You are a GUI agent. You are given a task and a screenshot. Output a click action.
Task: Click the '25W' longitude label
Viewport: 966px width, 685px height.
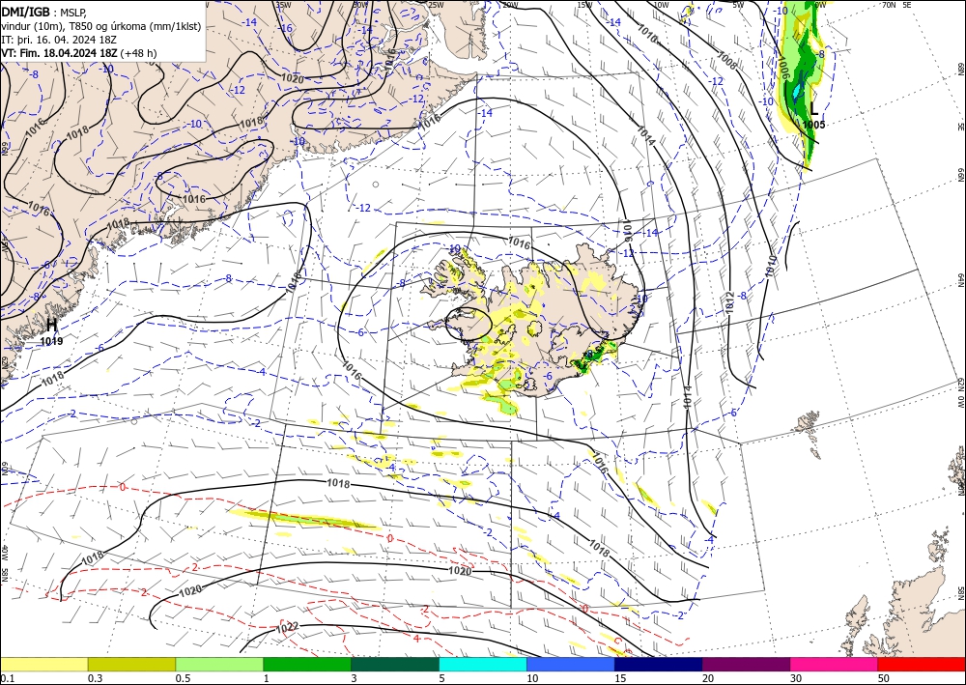tap(436, 5)
